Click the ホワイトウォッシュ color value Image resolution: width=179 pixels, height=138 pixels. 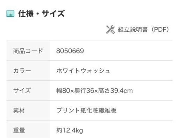tap(83, 71)
